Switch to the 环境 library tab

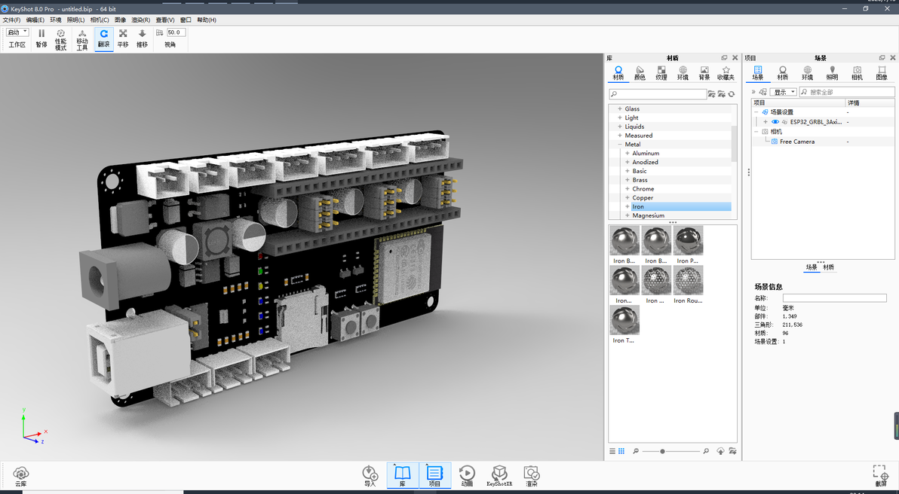point(683,73)
